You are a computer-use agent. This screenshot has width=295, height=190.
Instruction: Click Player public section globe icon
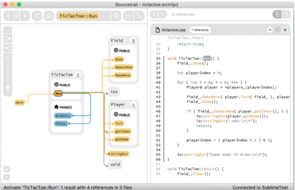click(x=116, y=114)
